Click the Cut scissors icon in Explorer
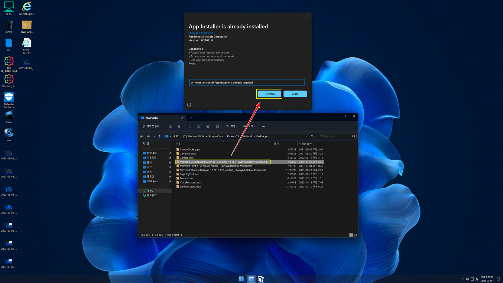Viewport: 503px width, 283px height. 170,126
